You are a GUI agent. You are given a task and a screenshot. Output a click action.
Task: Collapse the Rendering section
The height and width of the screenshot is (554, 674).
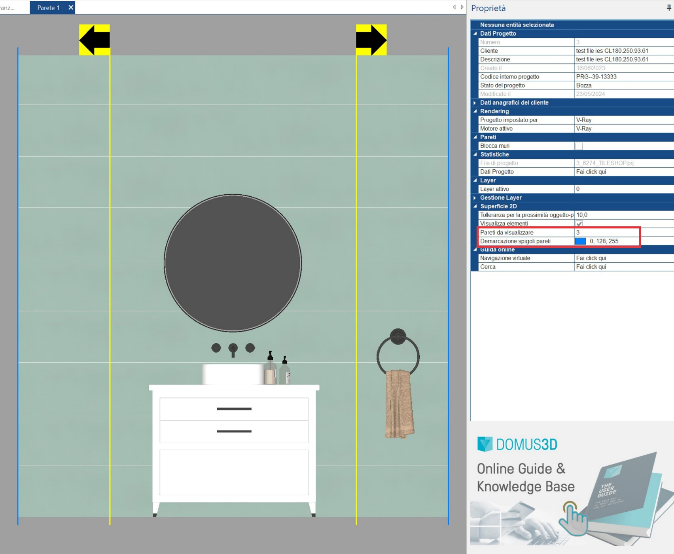475,112
